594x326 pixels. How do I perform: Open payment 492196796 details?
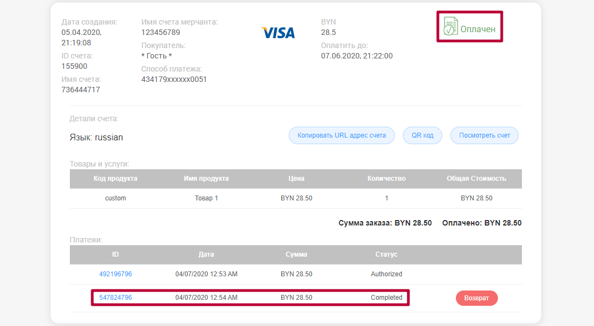click(115, 274)
